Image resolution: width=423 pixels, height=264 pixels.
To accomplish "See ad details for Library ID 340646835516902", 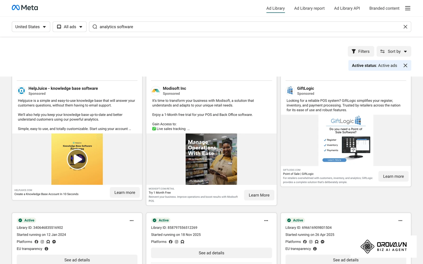I will [77, 260].
